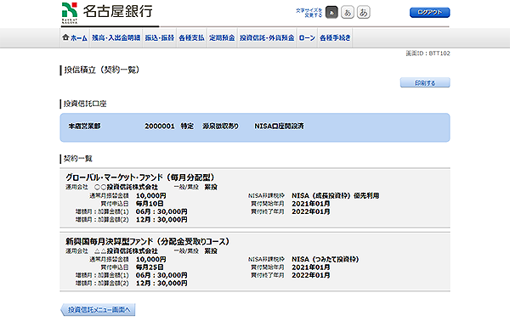Click the ログアウト logout button
The image size is (510, 332).
click(429, 13)
